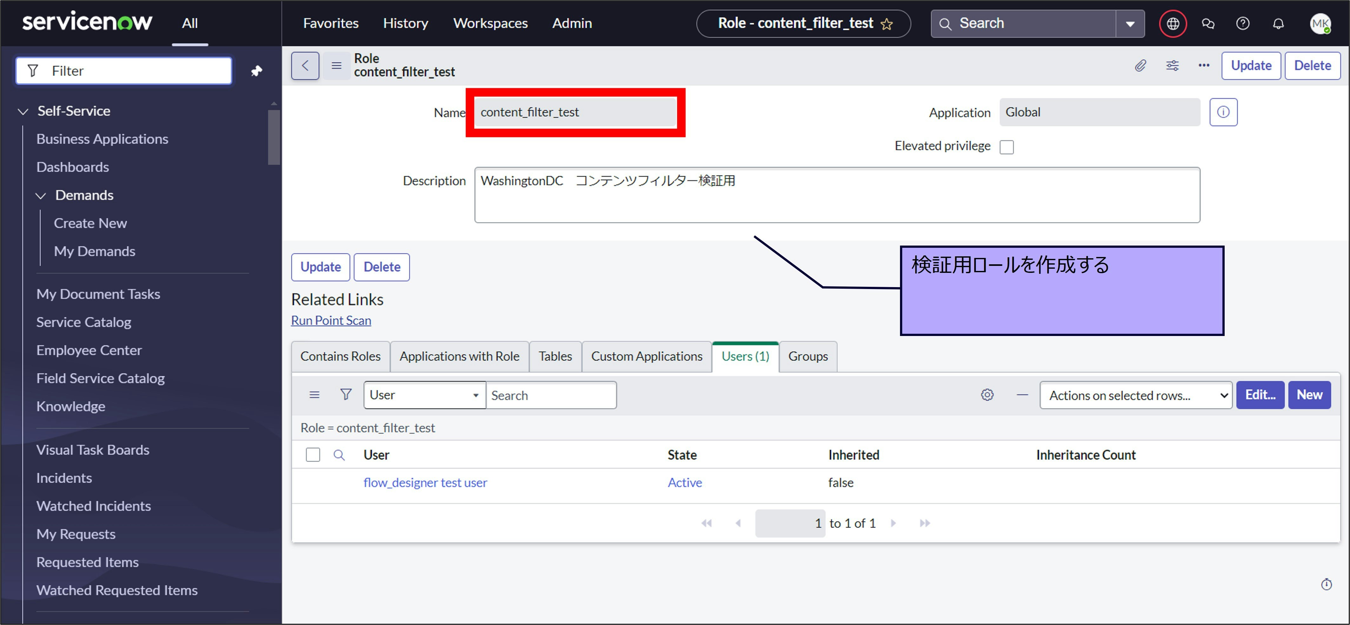Click the Run Point Scan link
This screenshot has width=1350, height=625.
pyautogui.click(x=331, y=321)
